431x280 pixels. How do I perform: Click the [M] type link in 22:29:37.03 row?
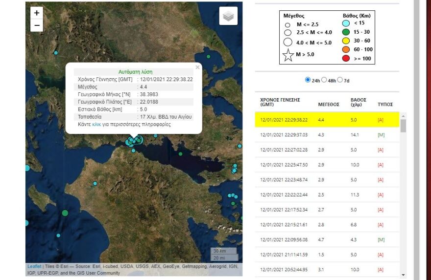click(x=381, y=135)
